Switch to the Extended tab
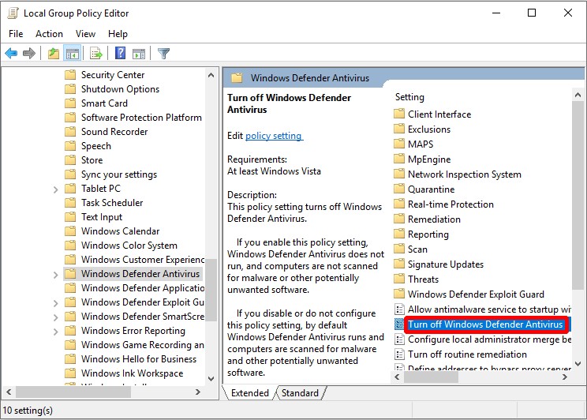587x420 pixels. pyautogui.click(x=249, y=392)
